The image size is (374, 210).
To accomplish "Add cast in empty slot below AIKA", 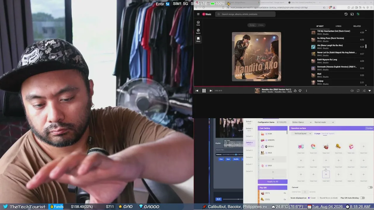I will click(273, 159).
